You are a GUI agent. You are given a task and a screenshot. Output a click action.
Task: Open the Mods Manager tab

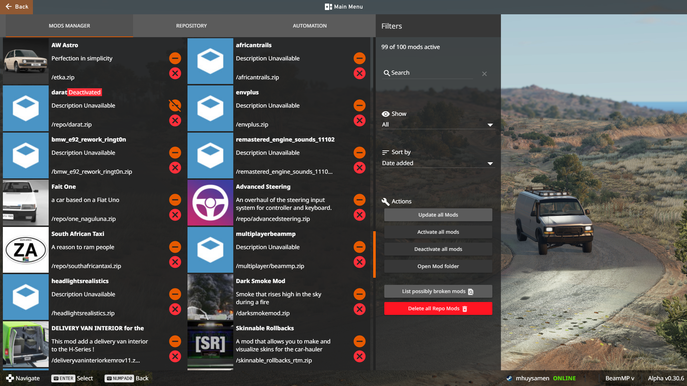[x=69, y=26]
